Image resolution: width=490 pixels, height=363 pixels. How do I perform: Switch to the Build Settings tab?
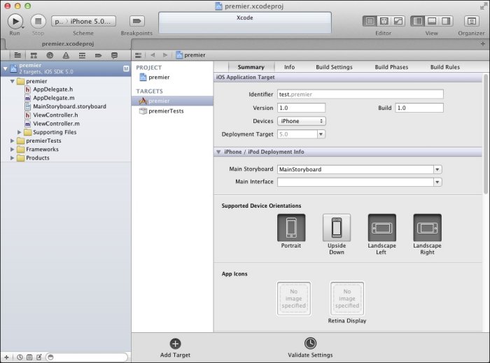334,67
